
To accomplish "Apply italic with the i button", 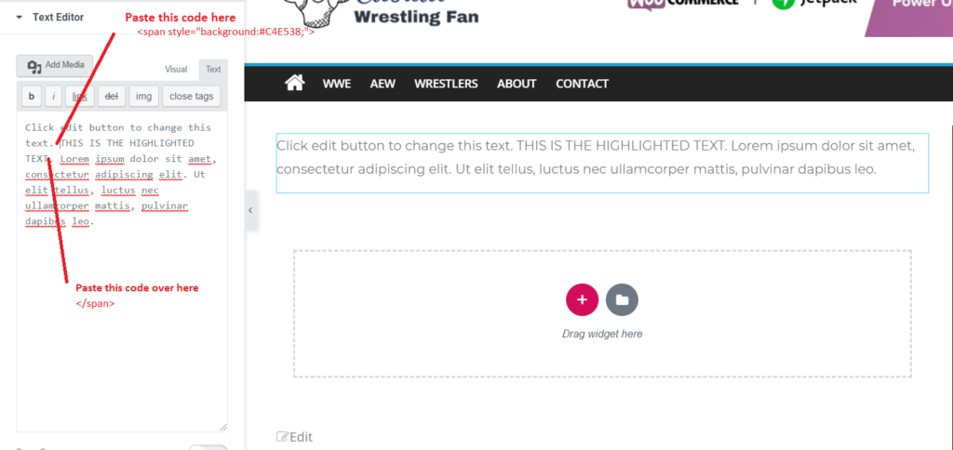I will coord(53,96).
